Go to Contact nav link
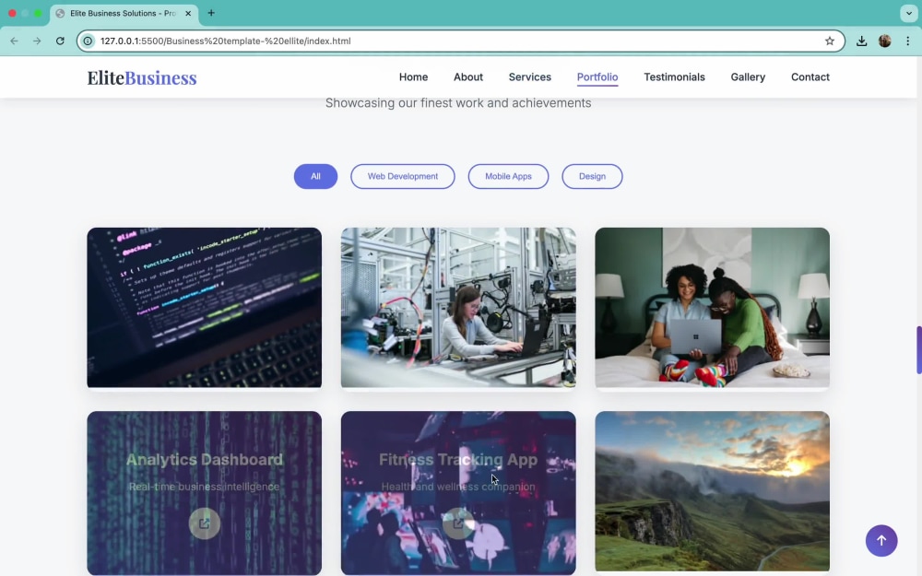This screenshot has height=576, width=922. [810, 77]
